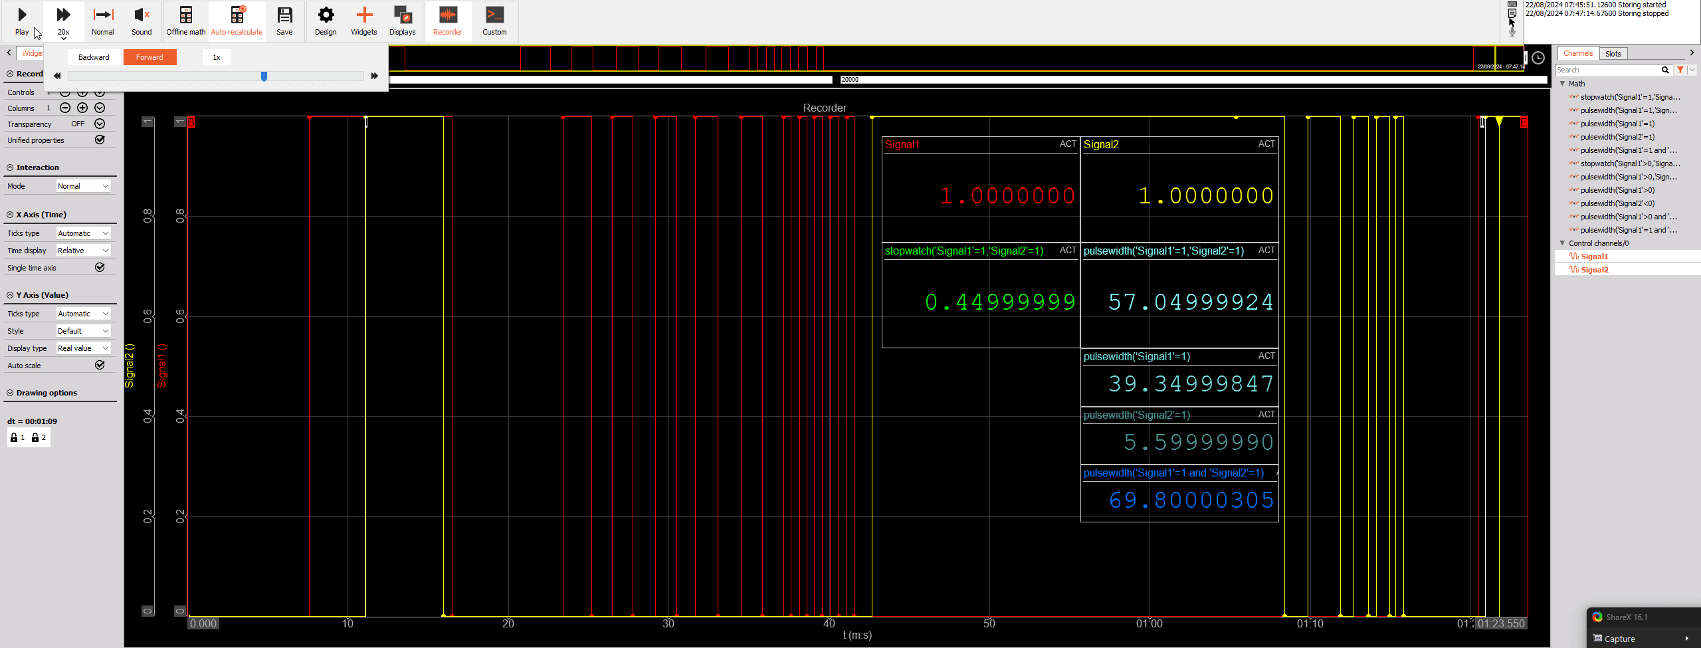Viewport: 1701px width, 648px height.
Task: Set playback direction to Forward
Action: [150, 57]
